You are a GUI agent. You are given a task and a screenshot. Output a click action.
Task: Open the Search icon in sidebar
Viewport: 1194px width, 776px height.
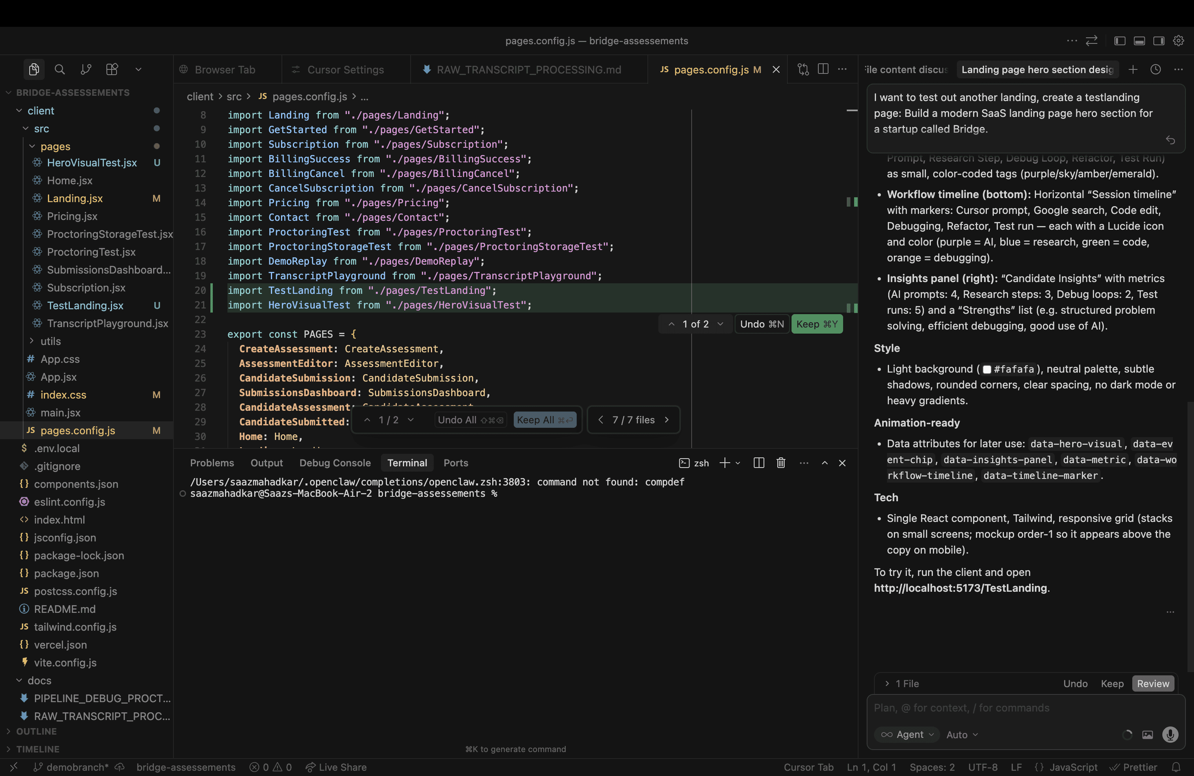point(60,69)
